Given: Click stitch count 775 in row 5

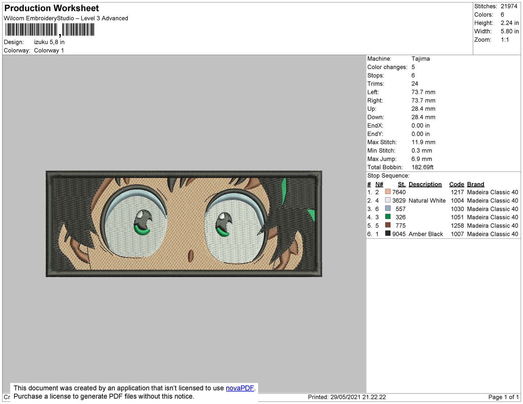Looking at the screenshot, I should [401, 226].
